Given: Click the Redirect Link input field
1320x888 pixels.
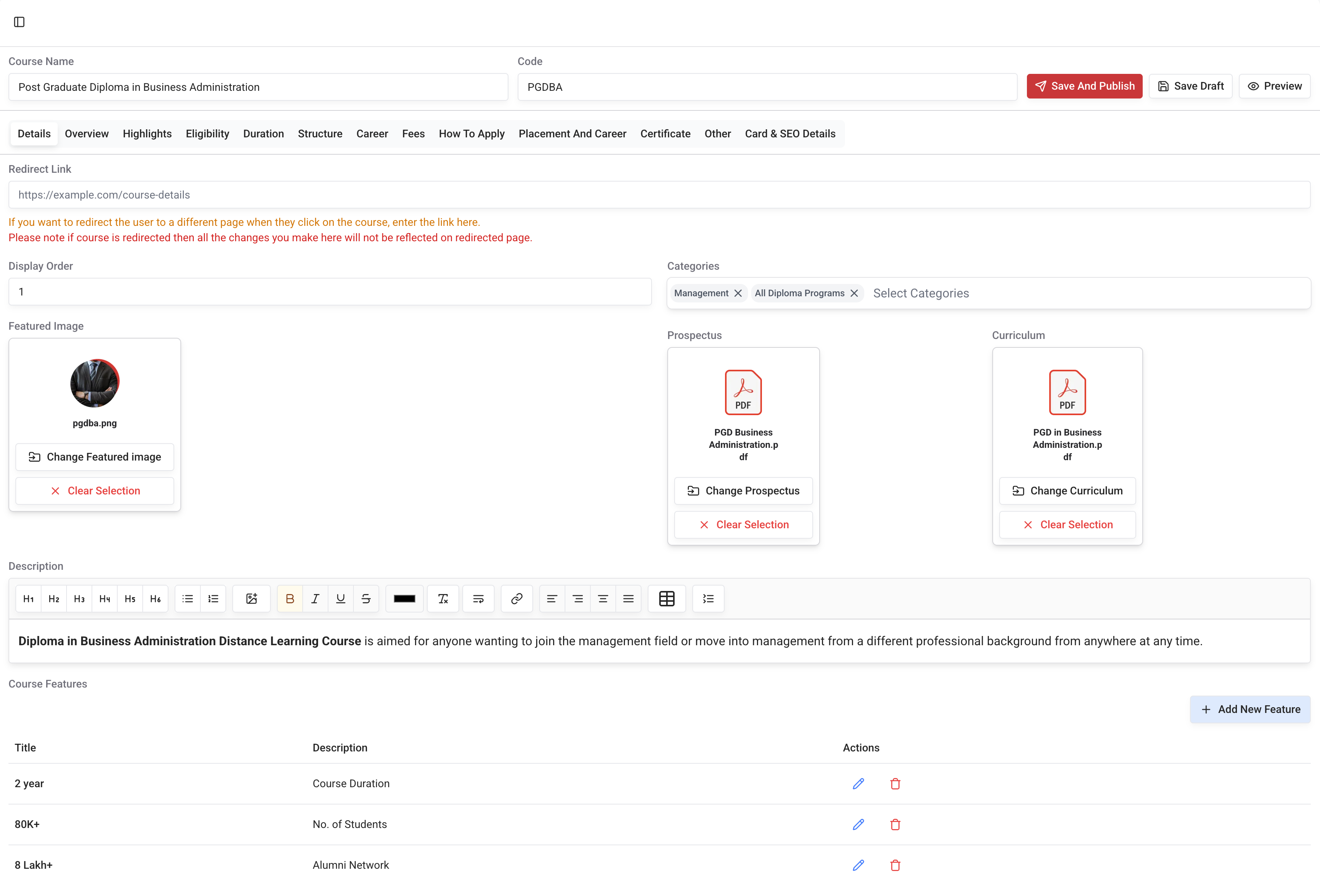Looking at the screenshot, I should (x=659, y=195).
